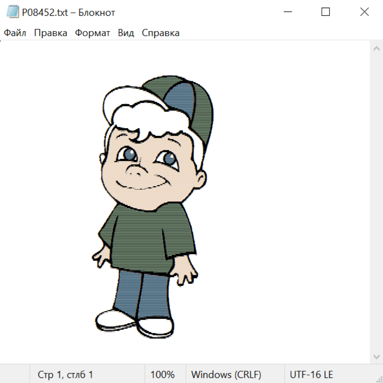Click the scrollbar up arrow

[376, 49]
